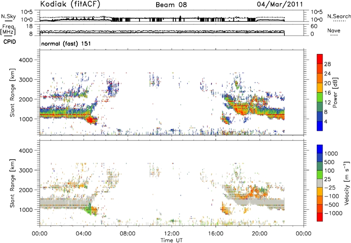This screenshot has width=351, height=243.
Task: Click the '4000' tick of the power panel
Action: [x=25, y=60]
